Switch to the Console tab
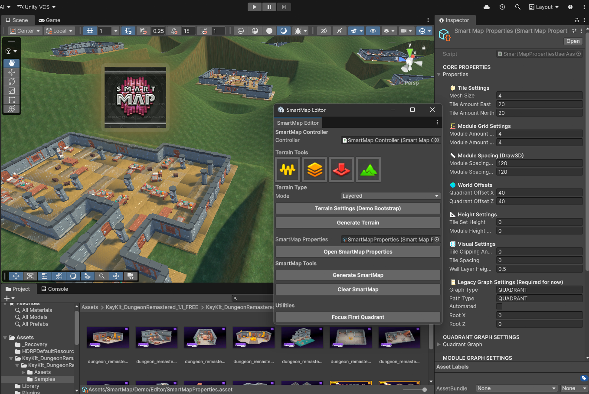589x394 pixels. [55, 289]
